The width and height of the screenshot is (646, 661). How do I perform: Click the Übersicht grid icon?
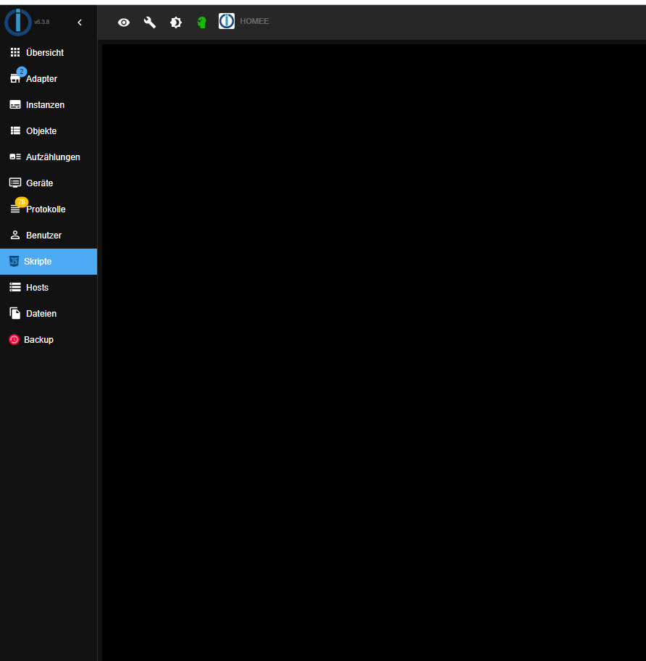pos(15,52)
